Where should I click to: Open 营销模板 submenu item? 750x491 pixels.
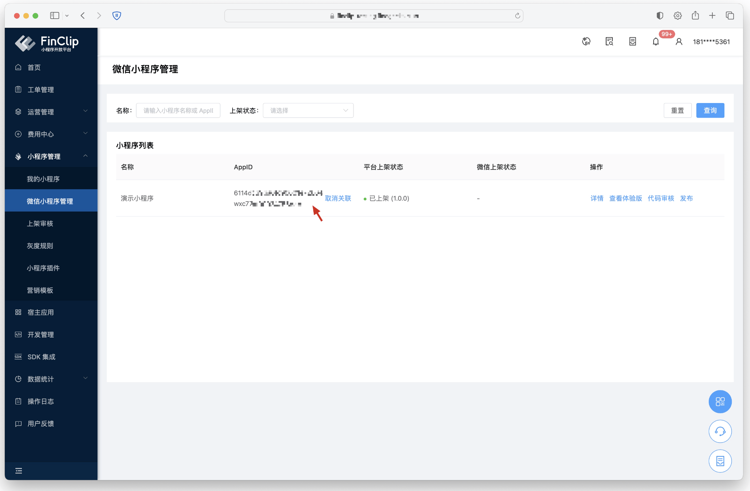(x=51, y=290)
